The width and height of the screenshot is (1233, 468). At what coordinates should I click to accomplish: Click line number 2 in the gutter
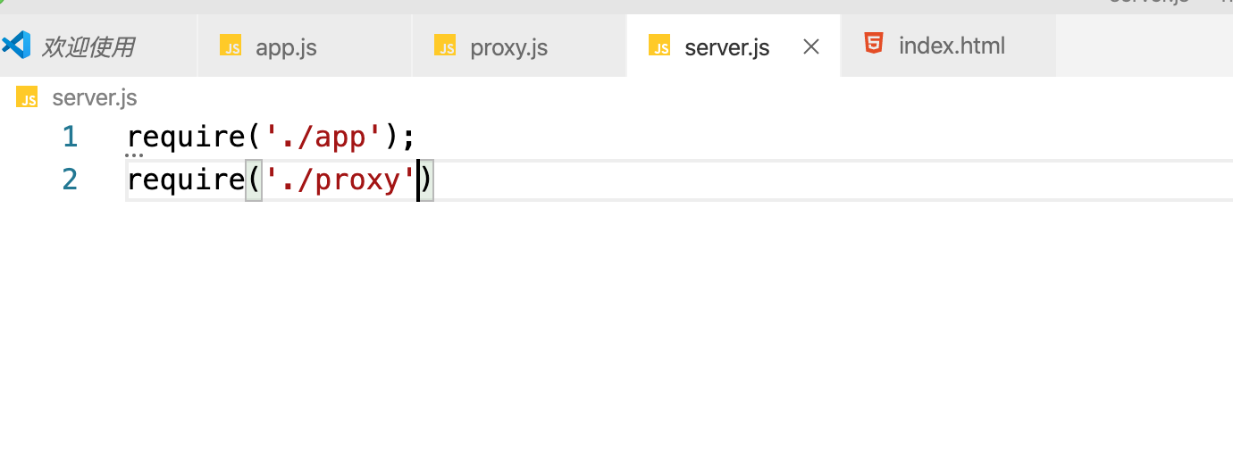pos(70,180)
